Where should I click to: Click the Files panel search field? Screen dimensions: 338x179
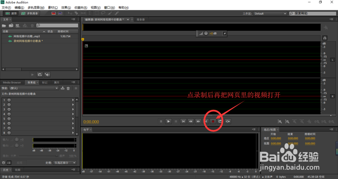click(x=57, y=25)
